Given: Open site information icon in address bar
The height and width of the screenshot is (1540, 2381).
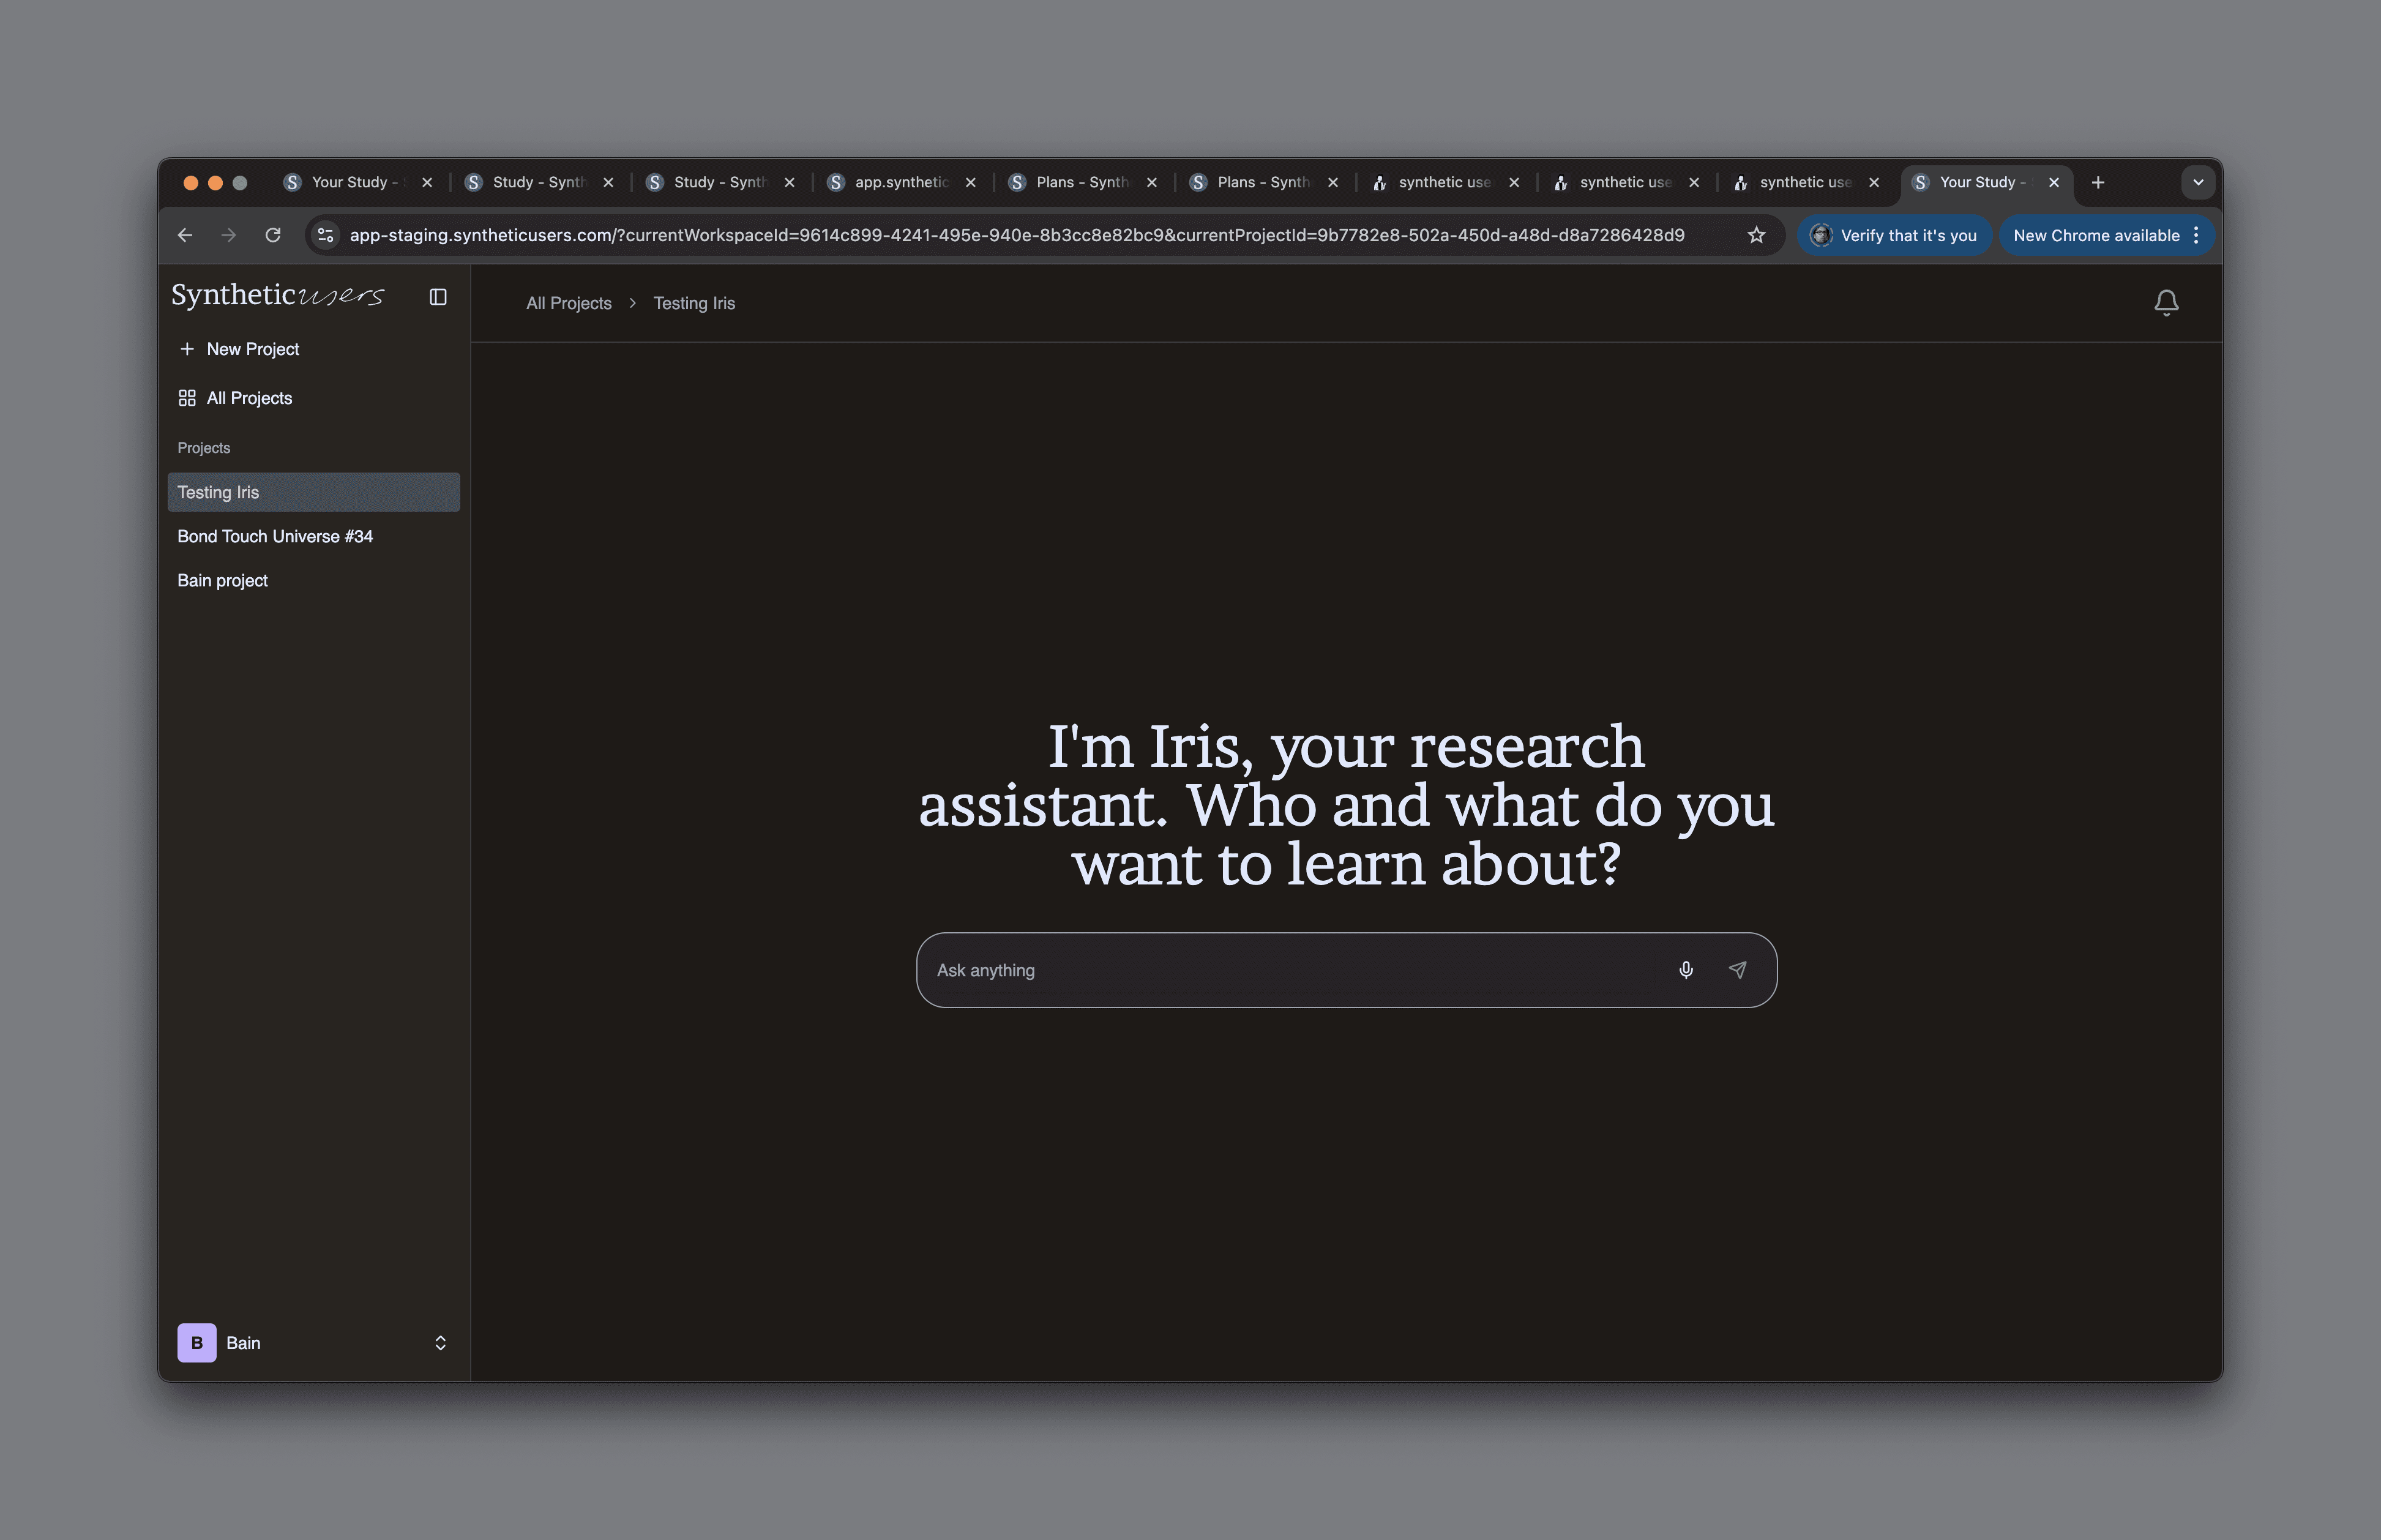Looking at the screenshot, I should pos(325,235).
